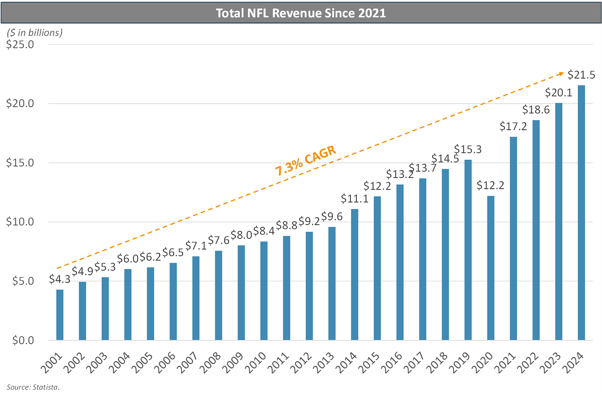Click the 2022 revenue bar
Screen dimensions: 602x397
coord(536,230)
